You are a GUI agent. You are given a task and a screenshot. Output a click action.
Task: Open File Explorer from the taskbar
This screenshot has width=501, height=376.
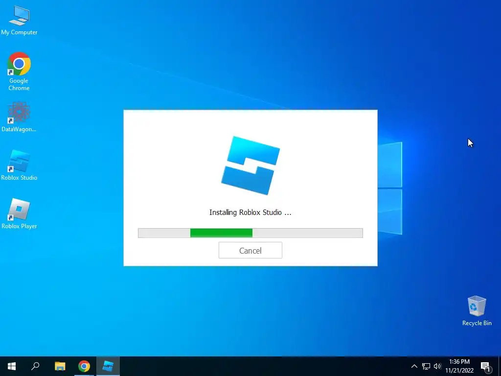(60, 366)
